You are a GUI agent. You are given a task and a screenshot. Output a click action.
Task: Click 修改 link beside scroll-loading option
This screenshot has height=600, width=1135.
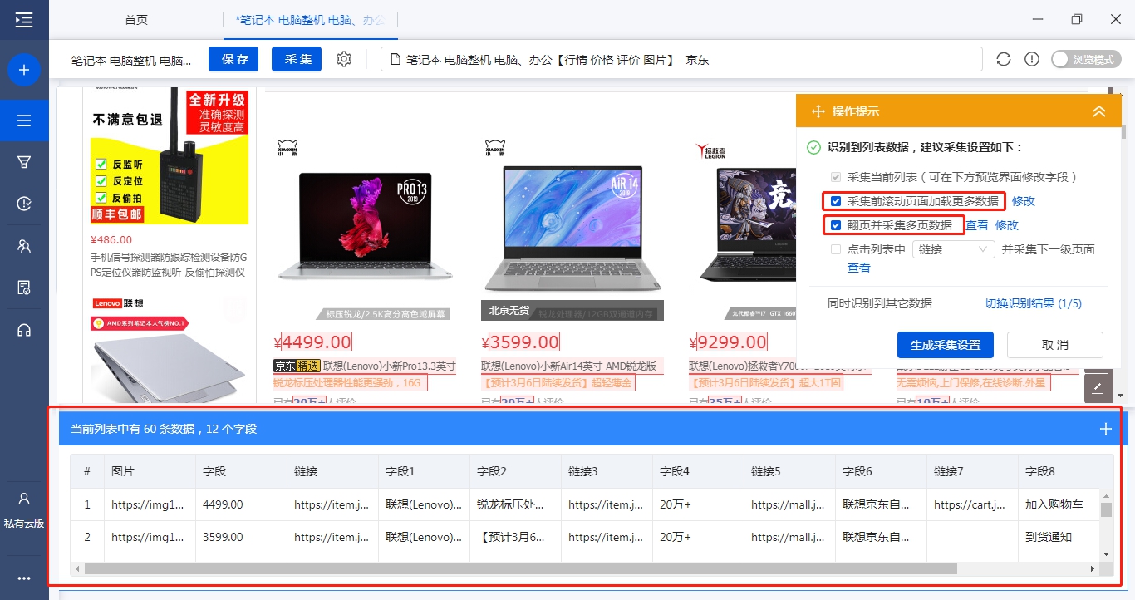1024,201
